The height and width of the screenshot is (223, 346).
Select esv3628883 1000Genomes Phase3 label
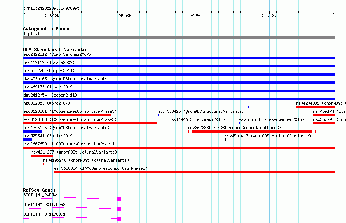[70, 119]
